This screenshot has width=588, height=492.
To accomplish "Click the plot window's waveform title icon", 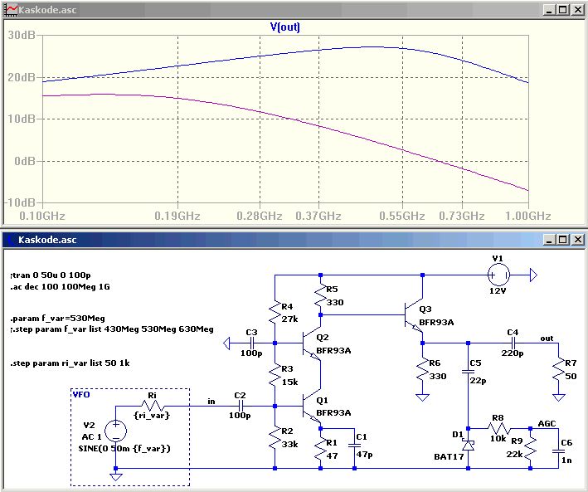I will 10,9.
